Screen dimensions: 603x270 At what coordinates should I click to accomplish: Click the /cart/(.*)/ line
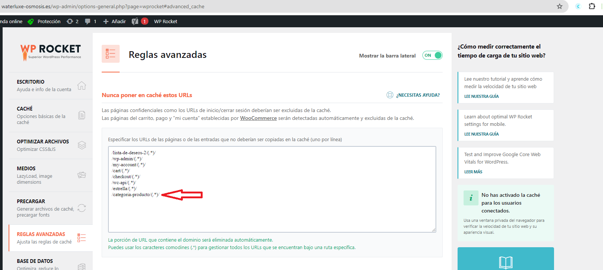click(x=121, y=171)
